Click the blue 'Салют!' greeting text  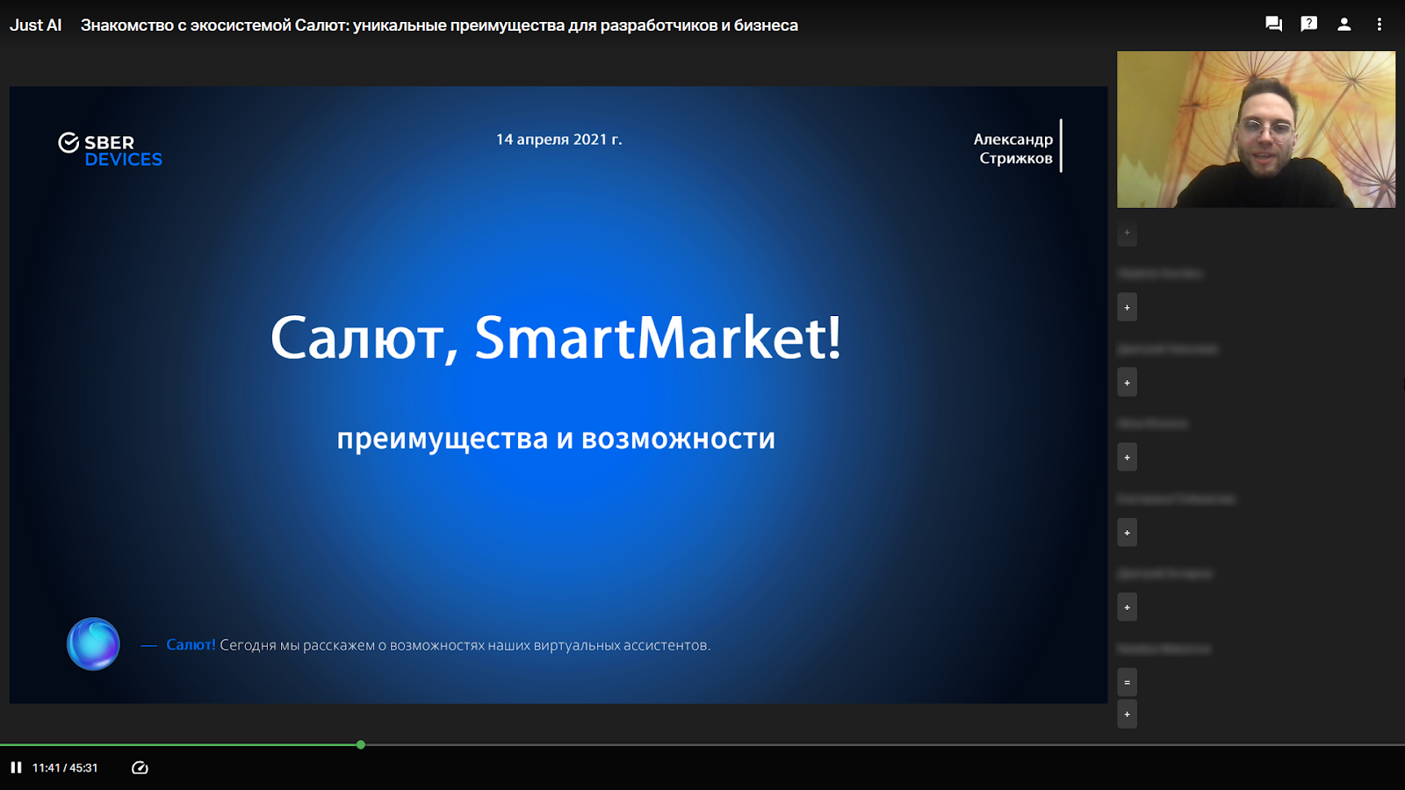pyautogui.click(x=191, y=645)
